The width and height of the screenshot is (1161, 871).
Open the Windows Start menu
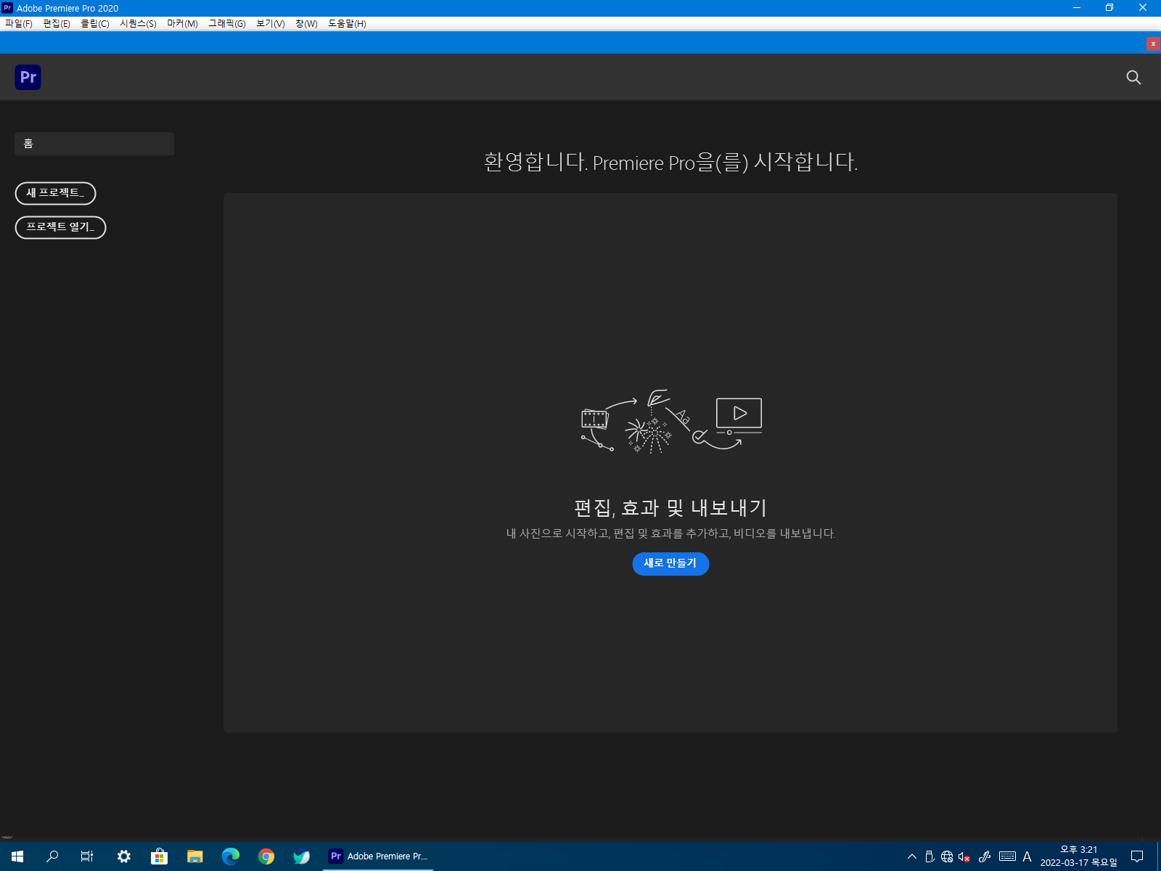coord(17,856)
